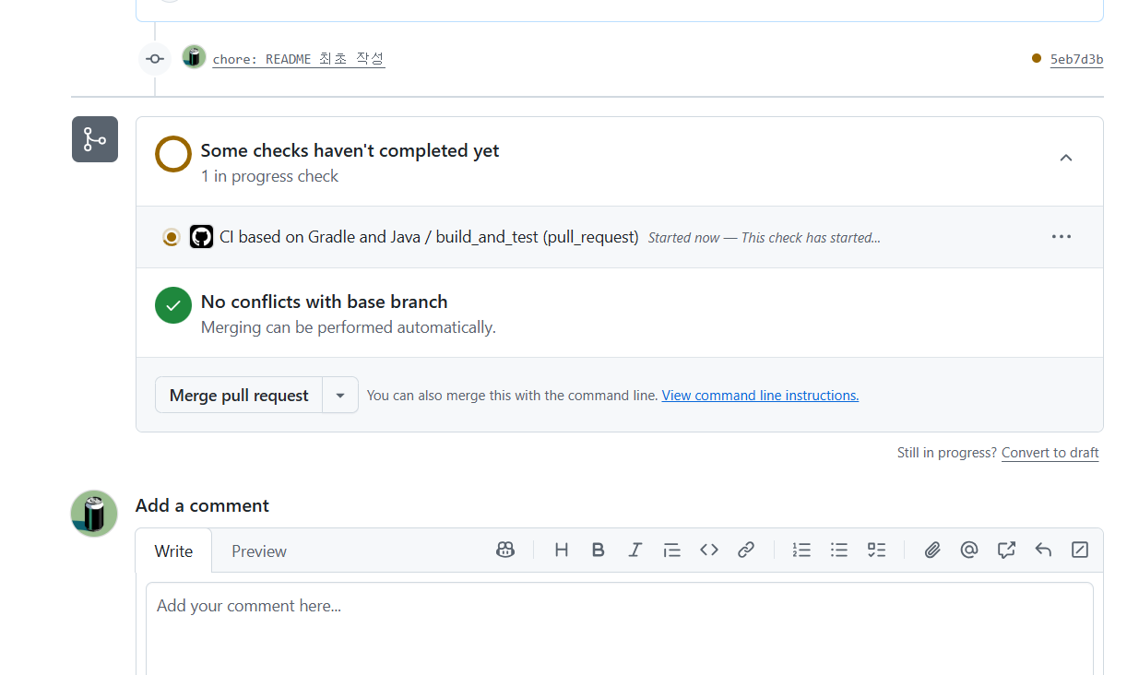
Task: Open the Copilot assistant icon
Action: (x=505, y=550)
